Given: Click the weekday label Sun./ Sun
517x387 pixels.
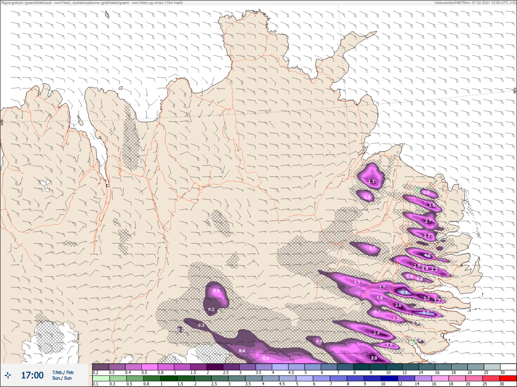Looking at the screenshot, I should 62,378.
